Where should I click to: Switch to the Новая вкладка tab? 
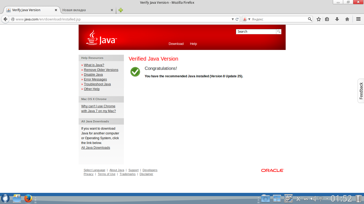point(88,10)
